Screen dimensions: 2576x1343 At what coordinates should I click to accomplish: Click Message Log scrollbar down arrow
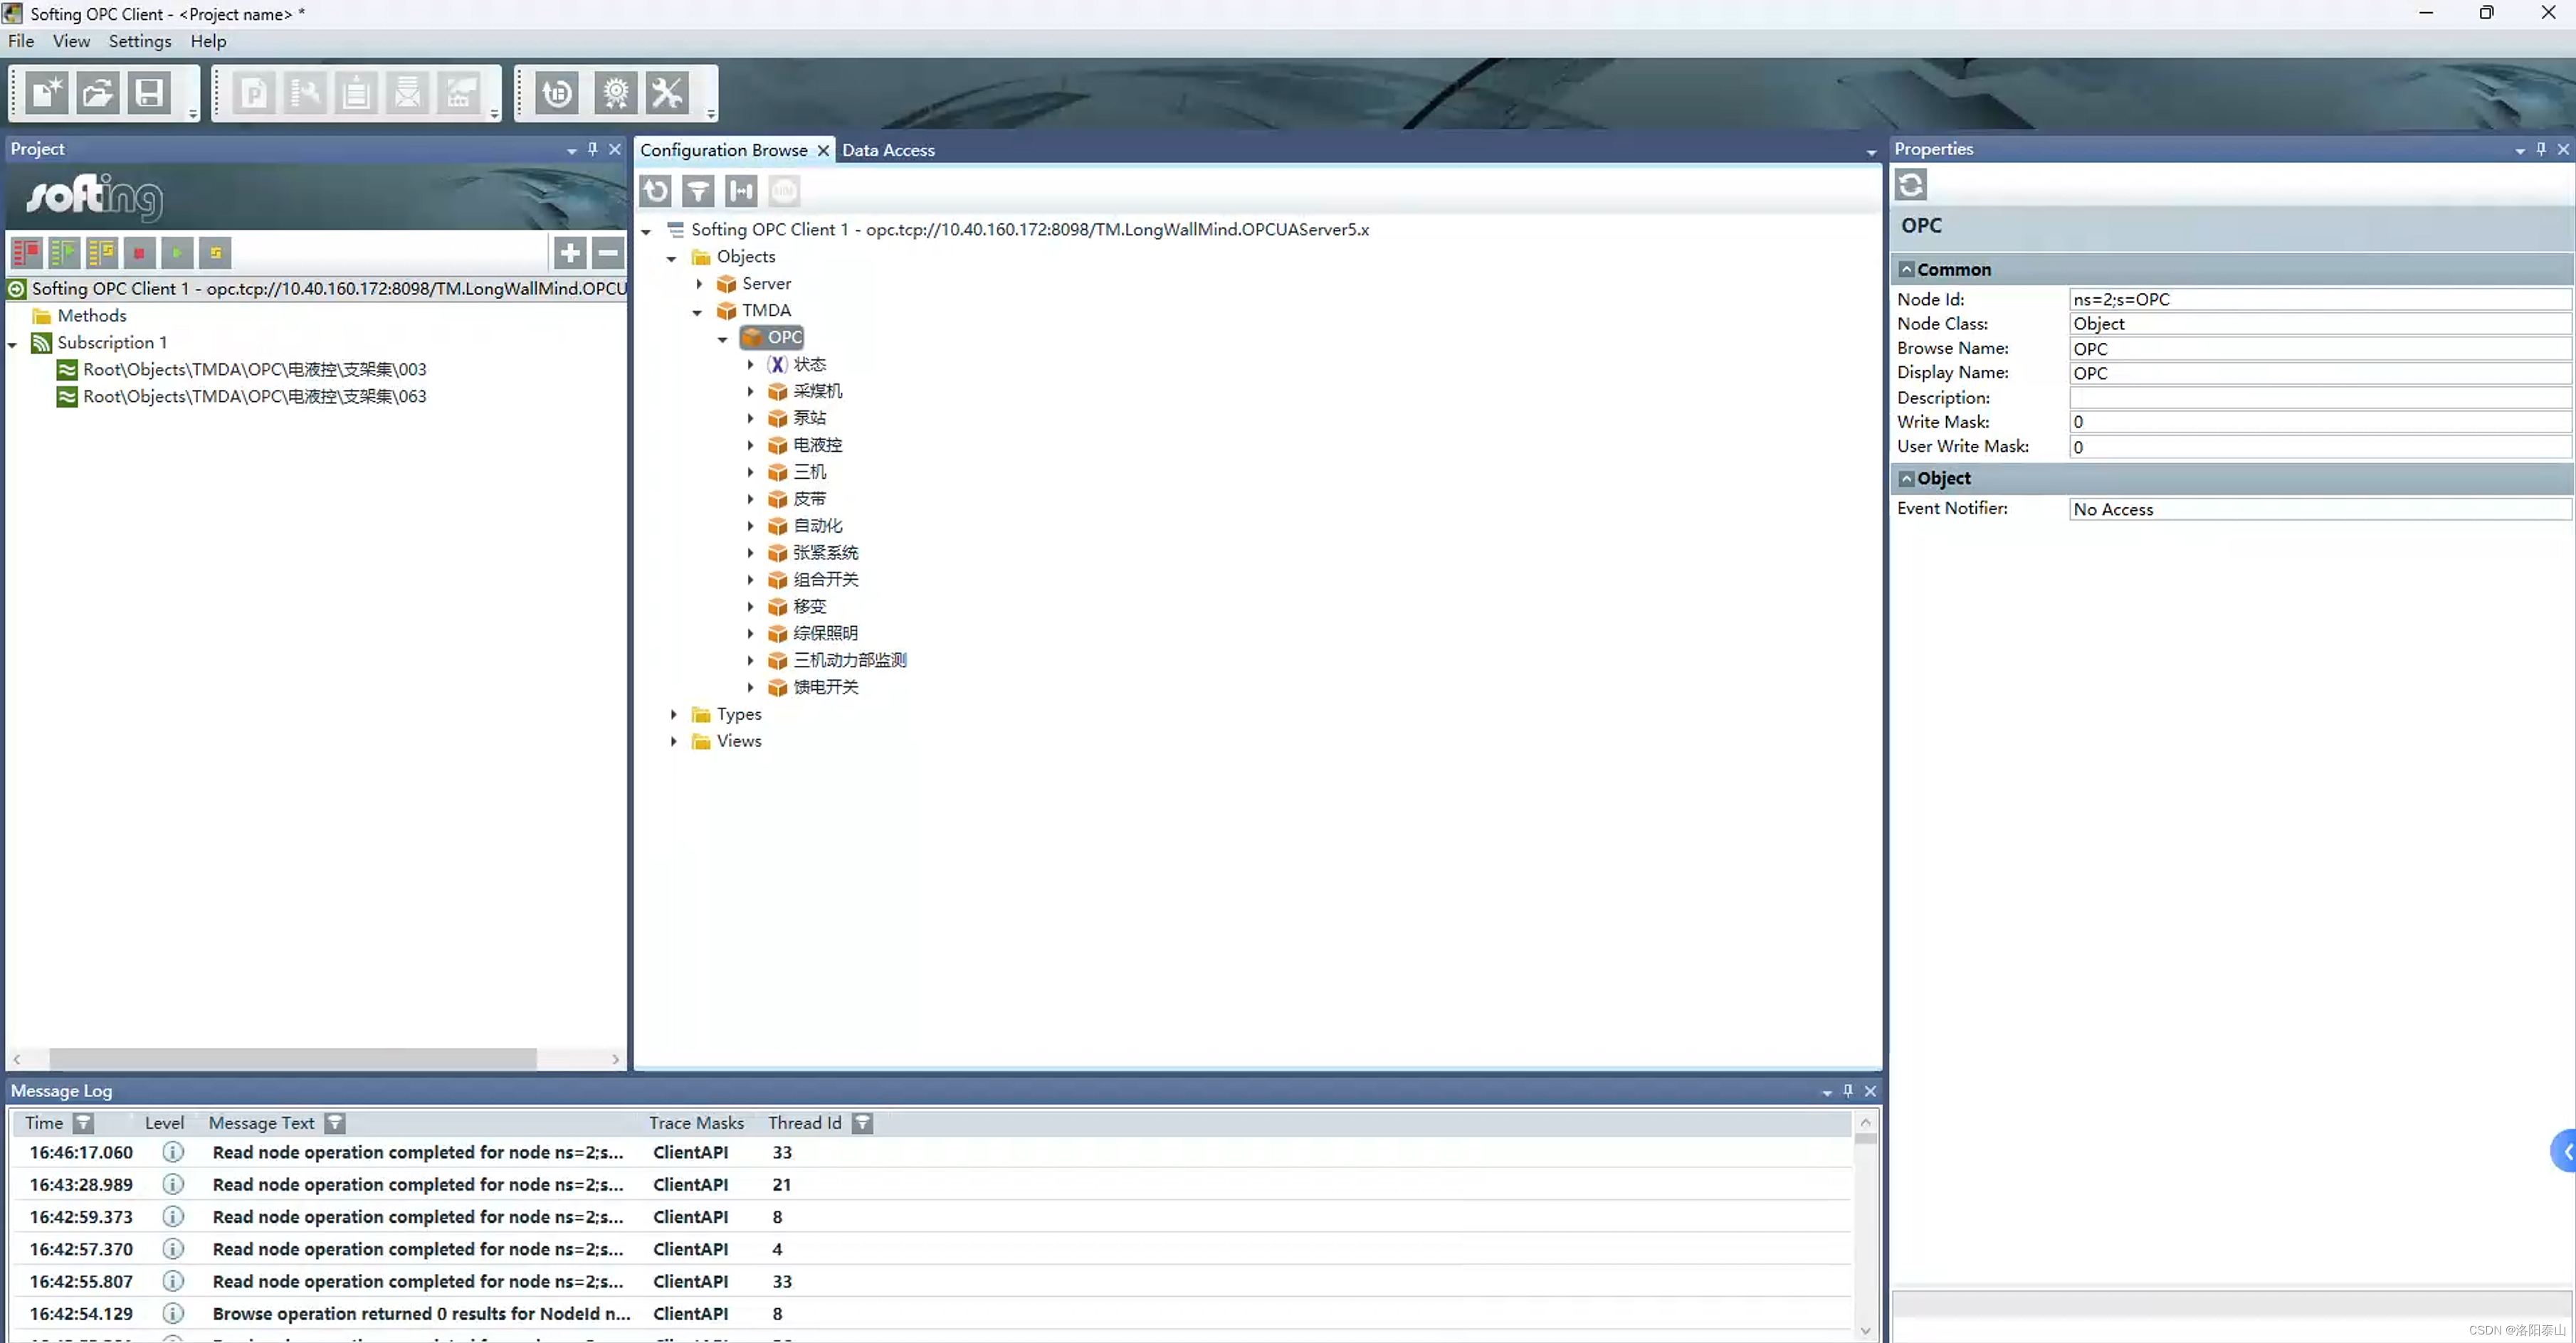1865,1330
